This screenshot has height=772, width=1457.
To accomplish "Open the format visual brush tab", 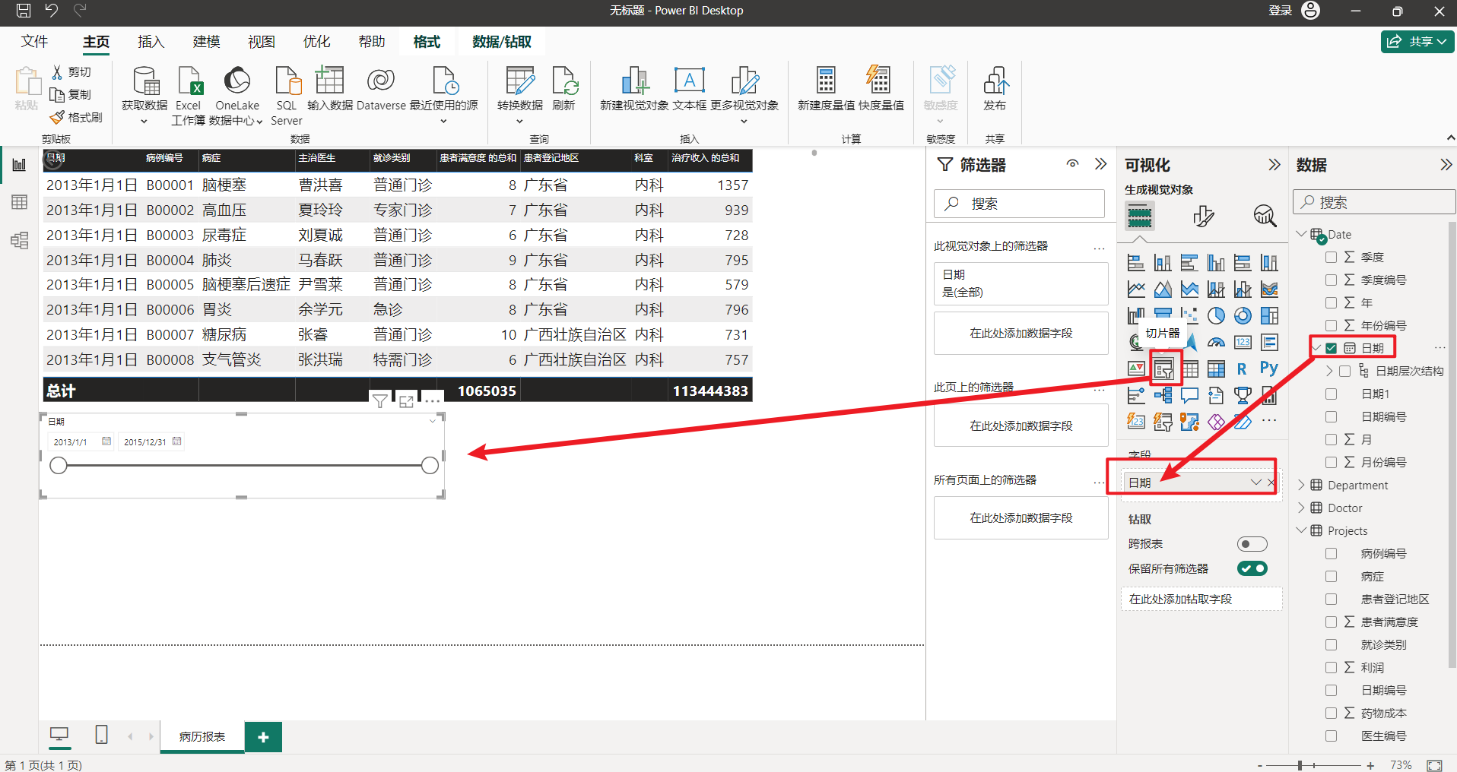I will [x=1203, y=217].
